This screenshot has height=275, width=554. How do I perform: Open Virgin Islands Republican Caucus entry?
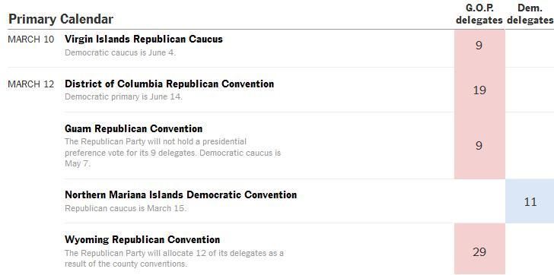coord(144,40)
